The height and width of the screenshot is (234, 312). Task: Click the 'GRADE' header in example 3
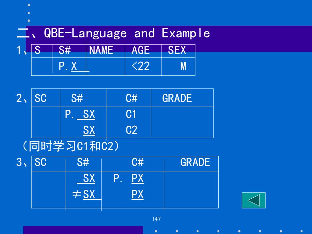pyautogui.click(x=195, y=162)
